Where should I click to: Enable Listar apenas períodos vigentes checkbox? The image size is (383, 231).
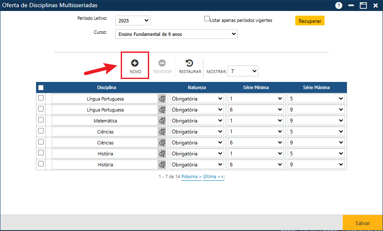tap(207, 19)
